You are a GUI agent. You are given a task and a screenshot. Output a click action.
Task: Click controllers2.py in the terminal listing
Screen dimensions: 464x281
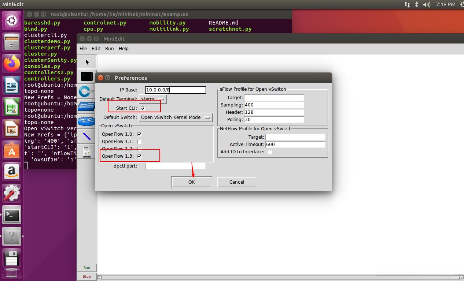(49, 72)
